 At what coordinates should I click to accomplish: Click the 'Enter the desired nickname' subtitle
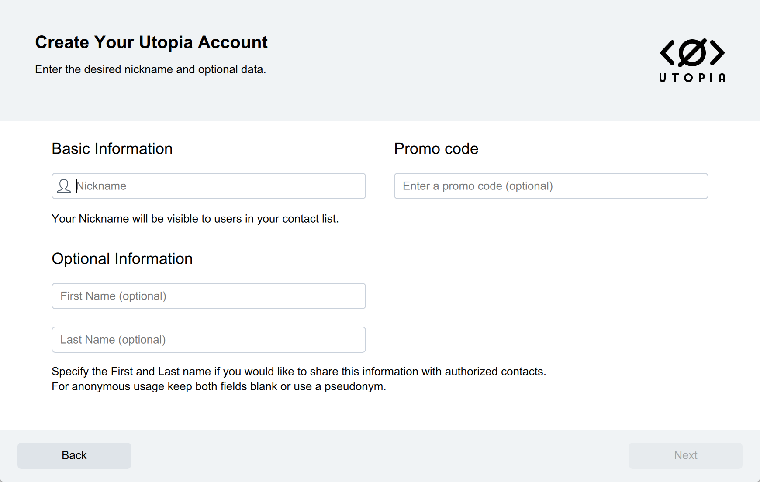tap(150, 69)
